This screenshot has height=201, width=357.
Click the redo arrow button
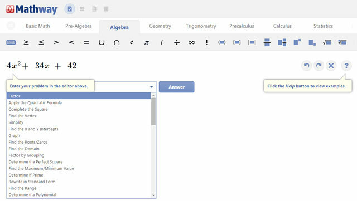[319, 66]
